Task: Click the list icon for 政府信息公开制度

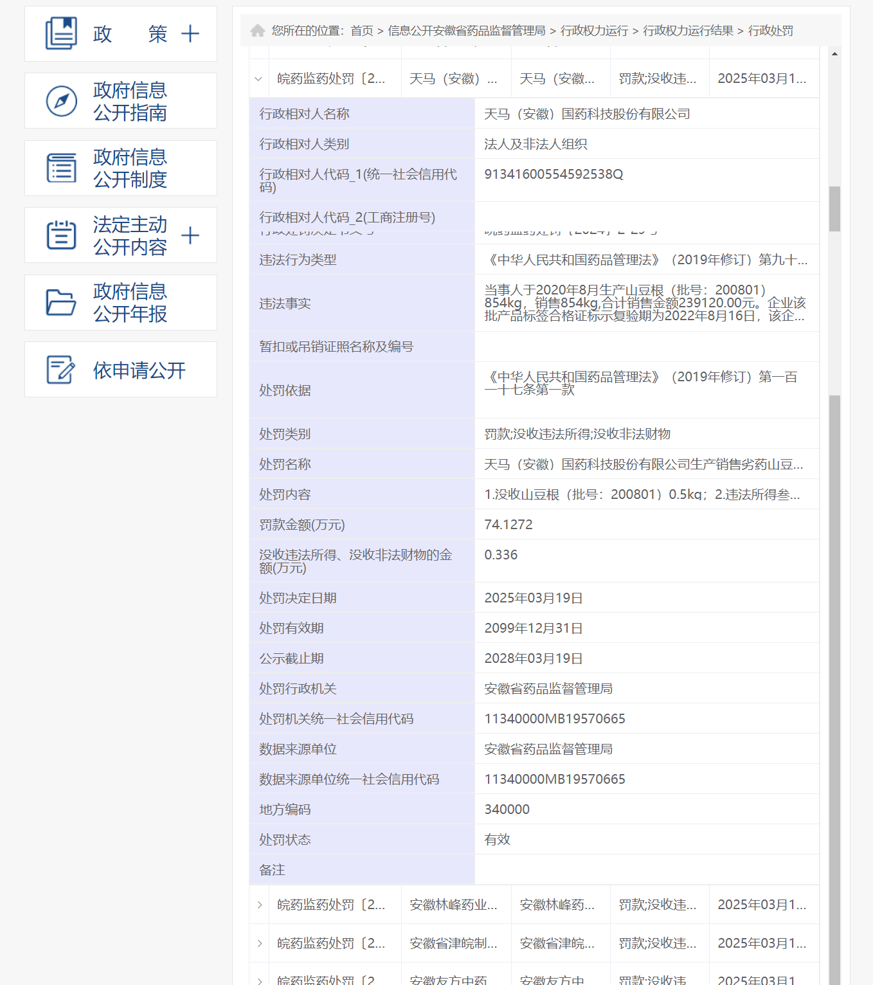Action: [x=62, y=168]
